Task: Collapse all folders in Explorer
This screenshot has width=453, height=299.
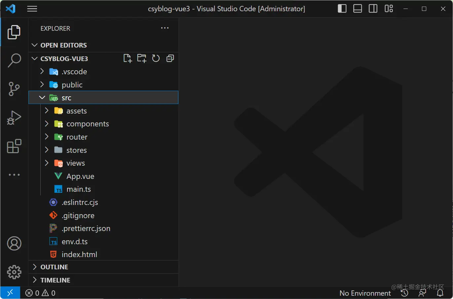Action: (170, 58)
